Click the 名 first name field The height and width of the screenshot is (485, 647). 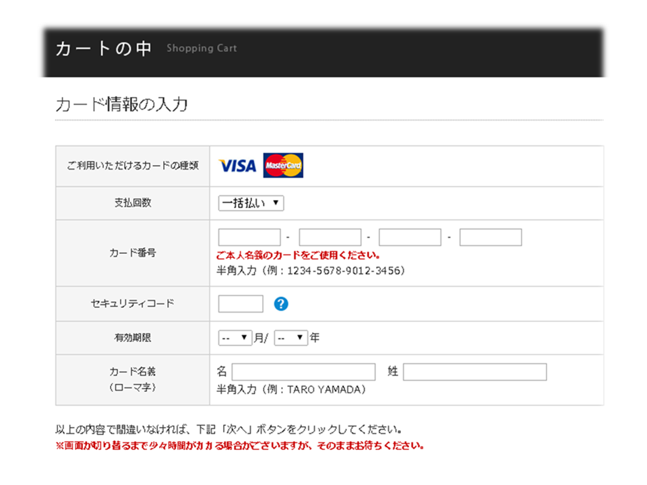point(304,372)
